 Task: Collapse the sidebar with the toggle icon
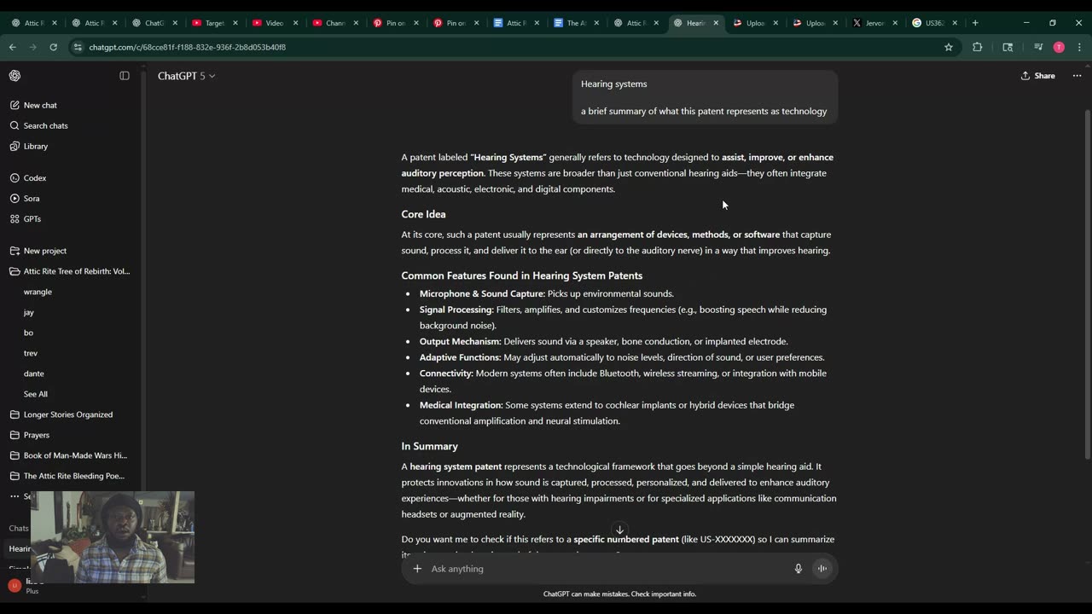[x=125, y=76]
